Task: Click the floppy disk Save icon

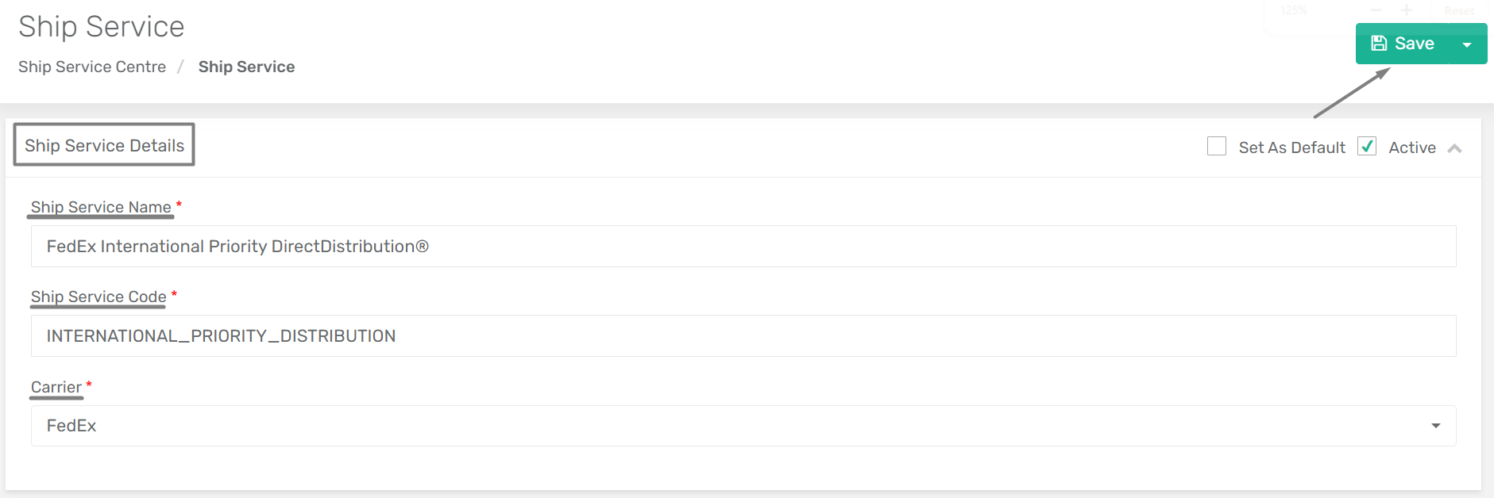Action: point(1379,44)
